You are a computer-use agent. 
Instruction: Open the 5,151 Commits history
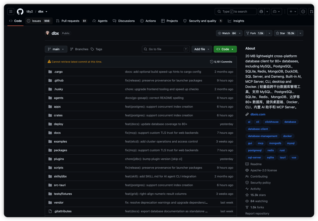(221, 62)
